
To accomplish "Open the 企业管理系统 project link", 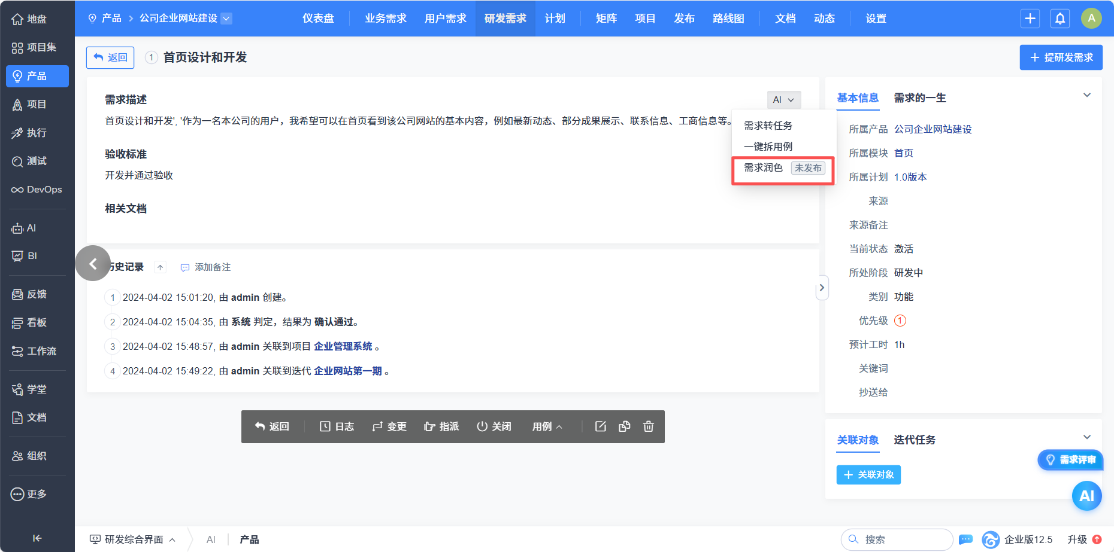I will 343,346.
